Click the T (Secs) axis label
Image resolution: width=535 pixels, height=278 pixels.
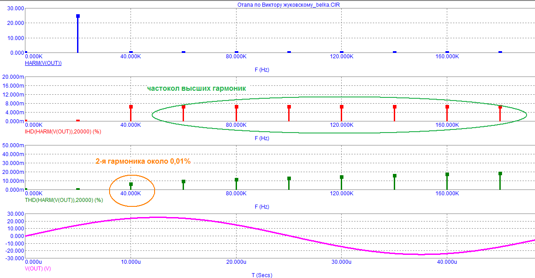coord(262,275)
